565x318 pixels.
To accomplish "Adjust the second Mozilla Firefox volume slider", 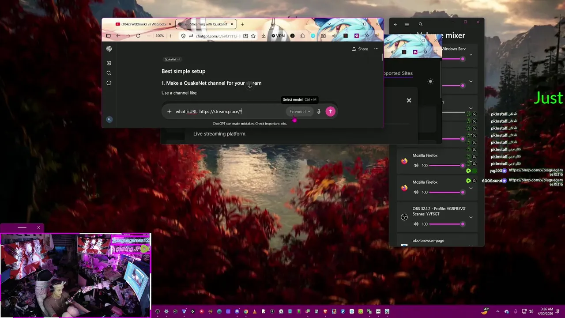I will (446, 192).
